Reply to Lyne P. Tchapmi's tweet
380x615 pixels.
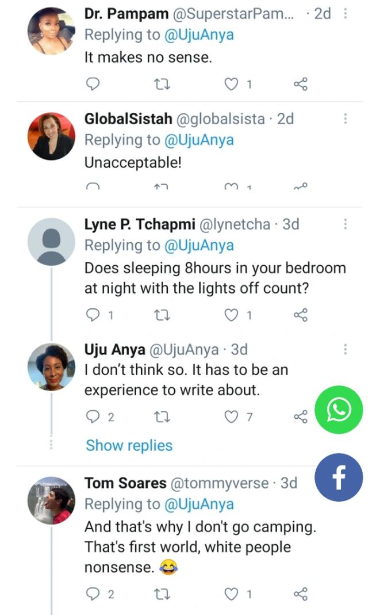click(x=93, y=315)
